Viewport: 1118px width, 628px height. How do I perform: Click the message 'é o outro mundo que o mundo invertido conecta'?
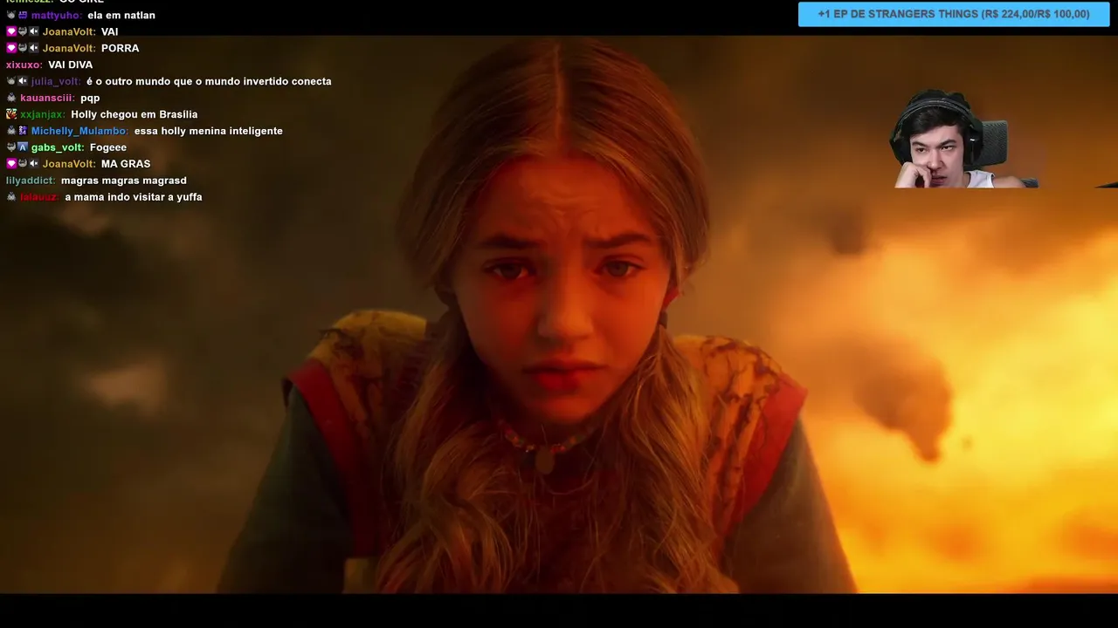(209, 81)
